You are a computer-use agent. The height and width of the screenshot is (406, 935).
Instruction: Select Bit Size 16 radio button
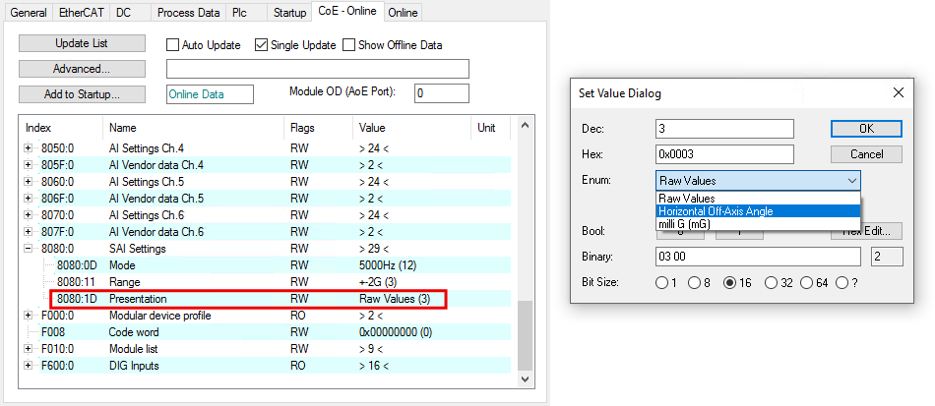[730, 283]
